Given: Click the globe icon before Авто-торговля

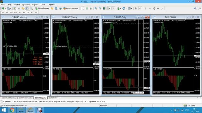Looking at the screenshot, I should (x=60, y=8).
